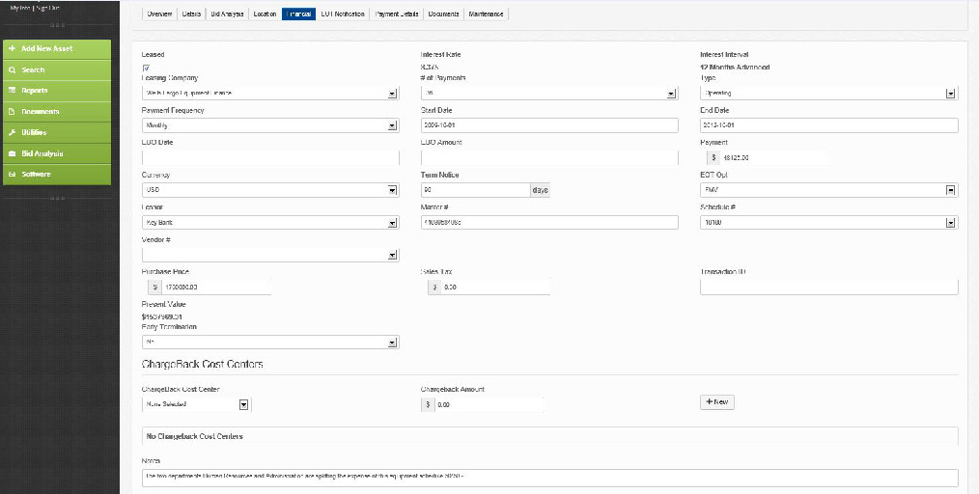Click the Bid Analysis briefcase icon in sidebar
Screen dimensions: 979x494
(x=12, y=153)
